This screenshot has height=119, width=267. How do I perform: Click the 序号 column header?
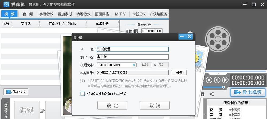(6, 24)
